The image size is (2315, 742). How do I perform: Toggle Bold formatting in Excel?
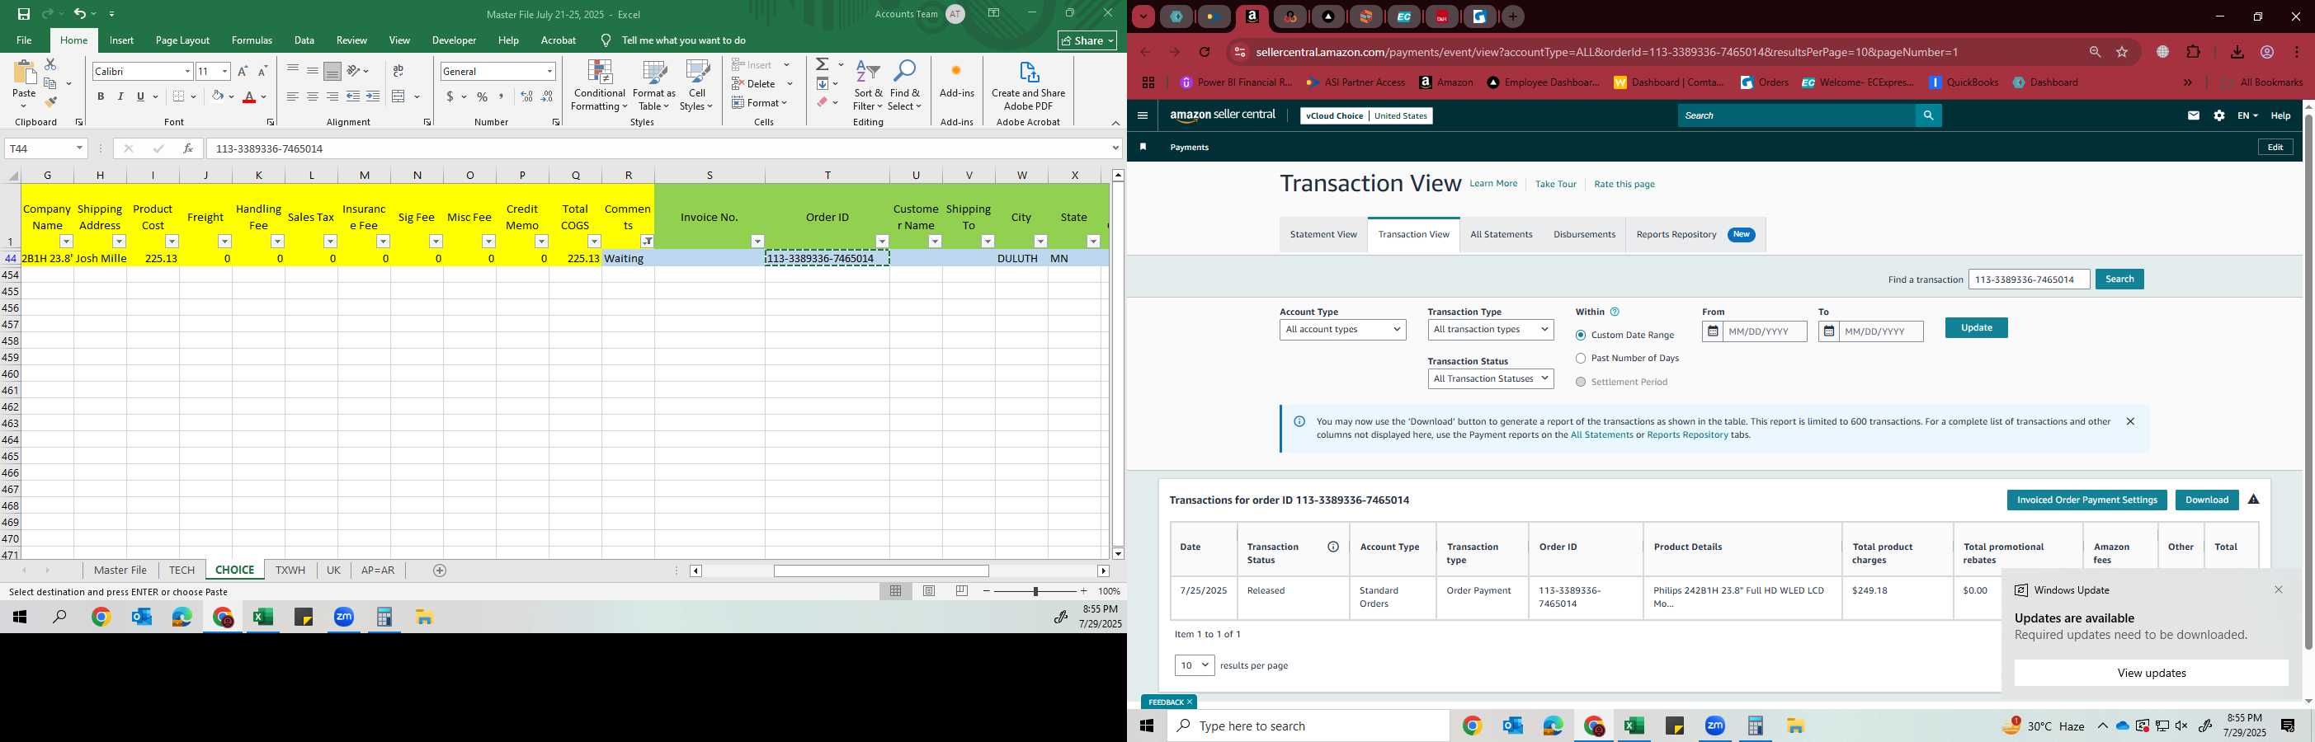tap(101, 96)
